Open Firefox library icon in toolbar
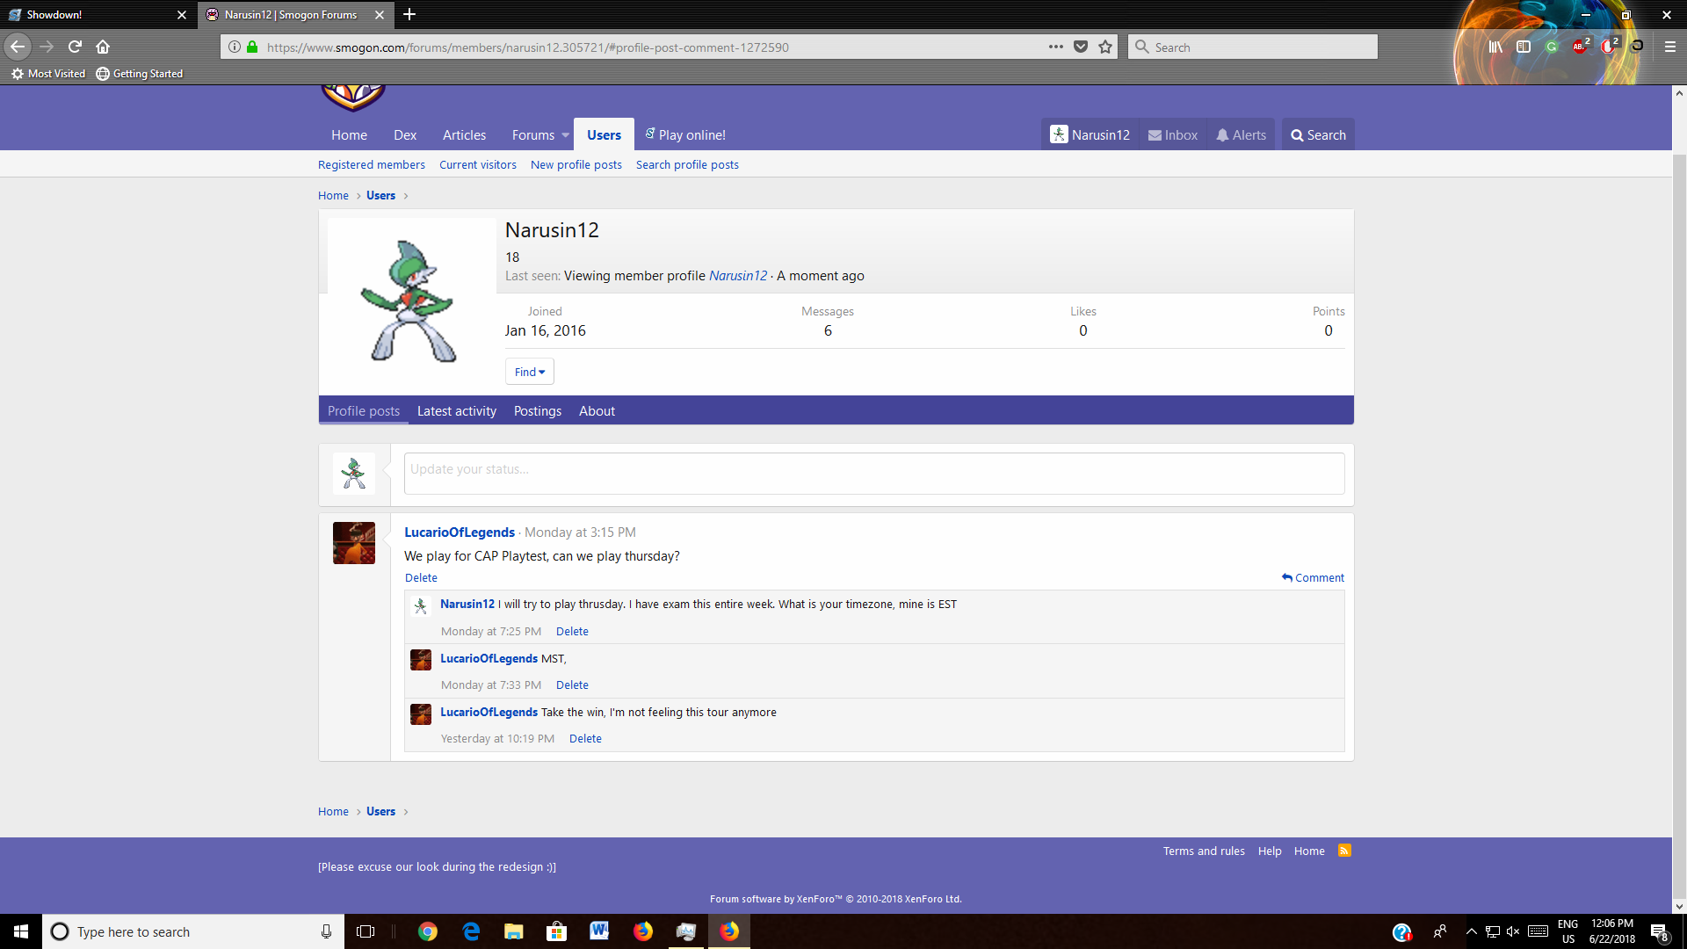Screen dimensions: 1687x949 coord(1495,47)
